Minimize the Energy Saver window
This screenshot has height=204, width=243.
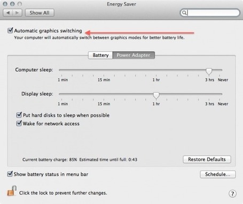(12, 4)
